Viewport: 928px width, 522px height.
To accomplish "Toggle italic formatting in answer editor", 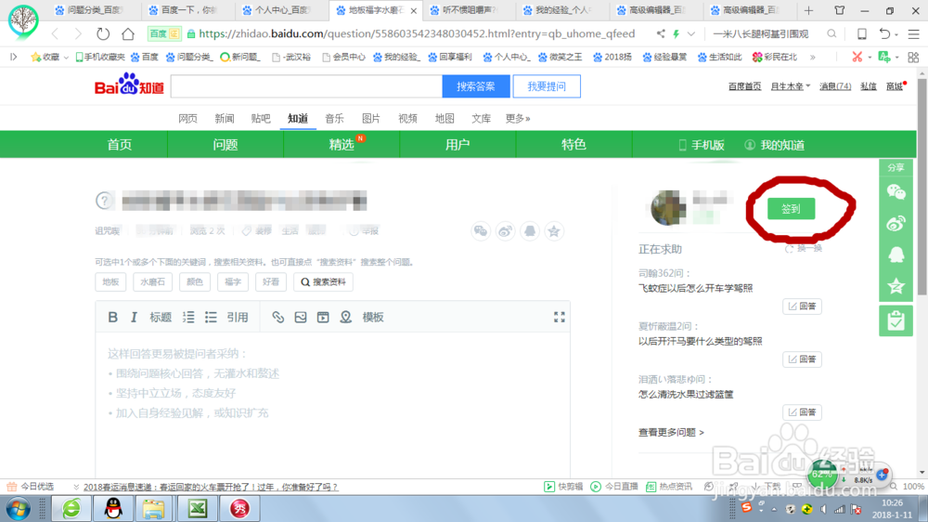I will click(134, 318).
